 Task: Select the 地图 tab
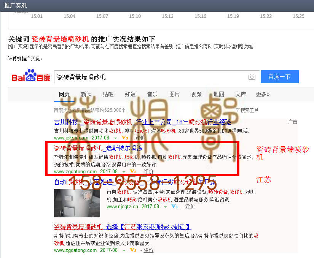coord(218,94)
